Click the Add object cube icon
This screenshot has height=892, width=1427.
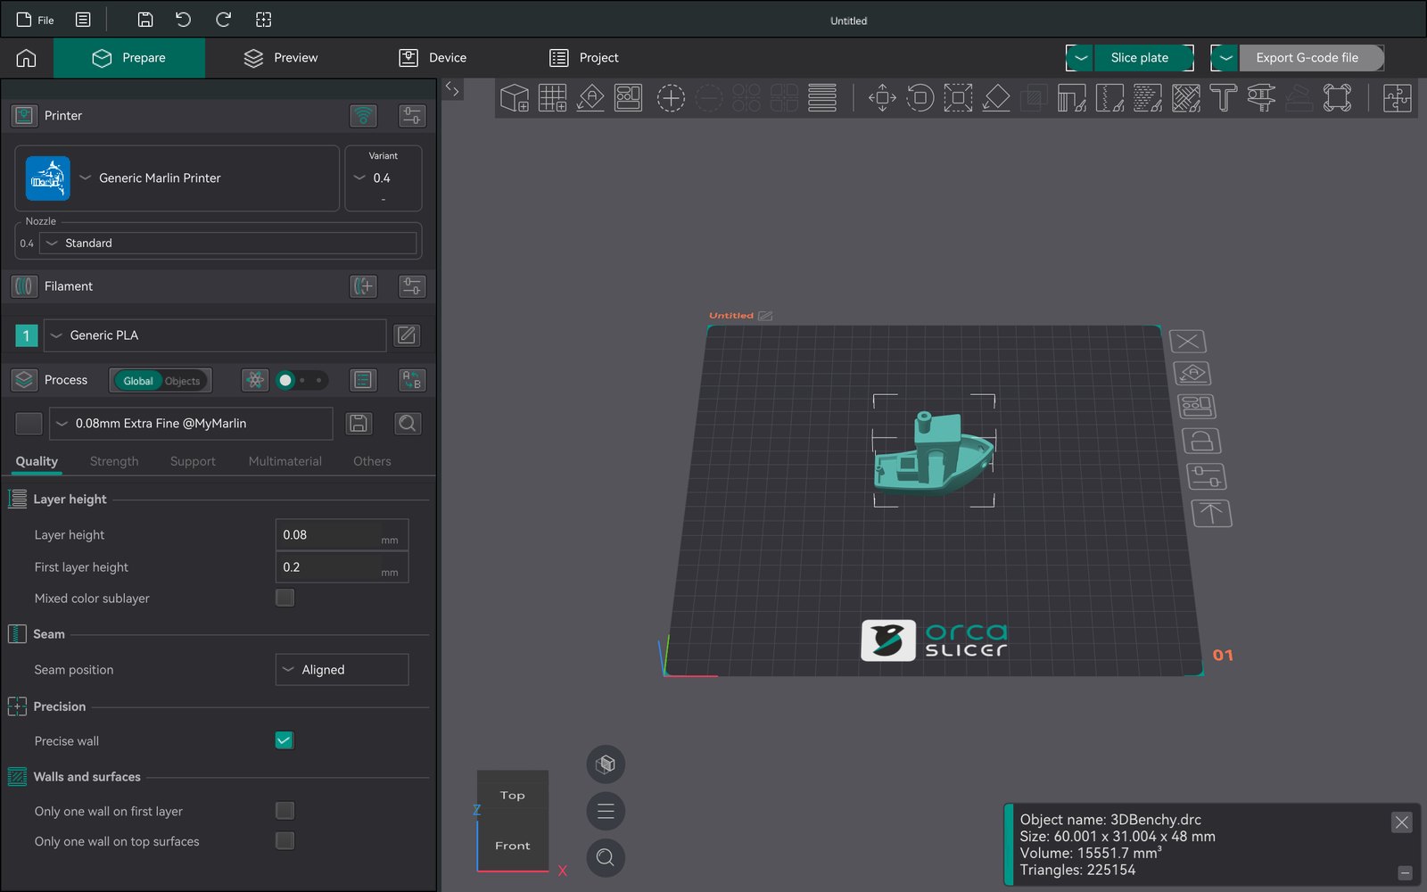pos(515,97)
